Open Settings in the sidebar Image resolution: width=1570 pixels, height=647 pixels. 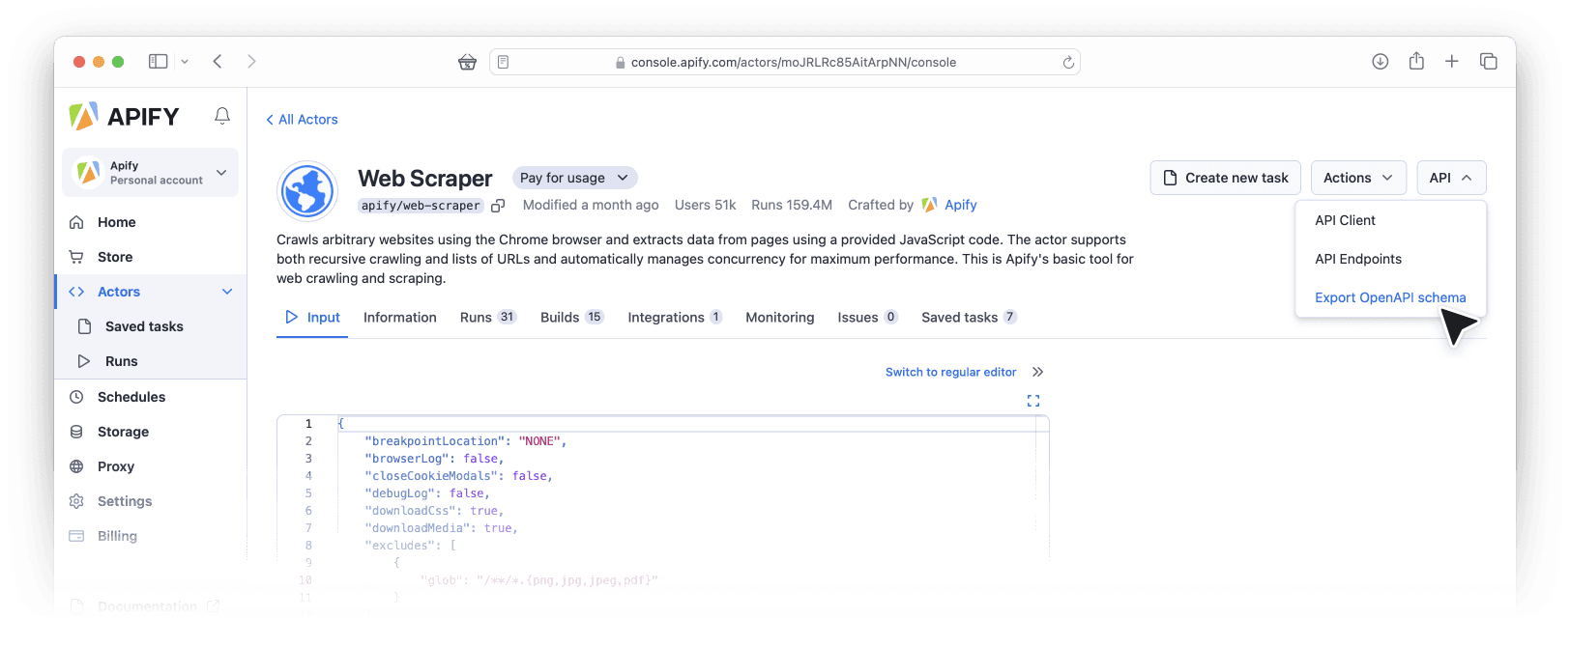click(x=151, y=501)
